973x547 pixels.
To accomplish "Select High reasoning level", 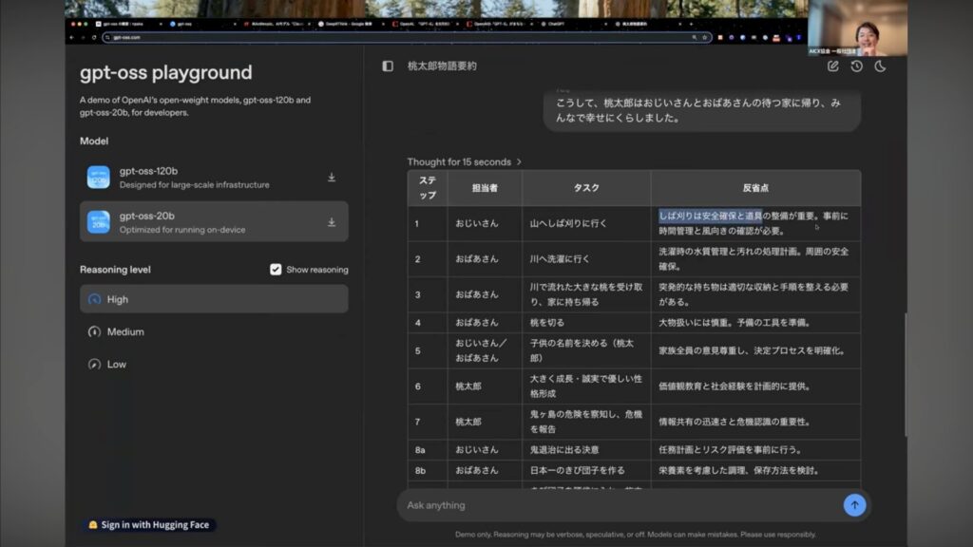I will click(214, 299).
